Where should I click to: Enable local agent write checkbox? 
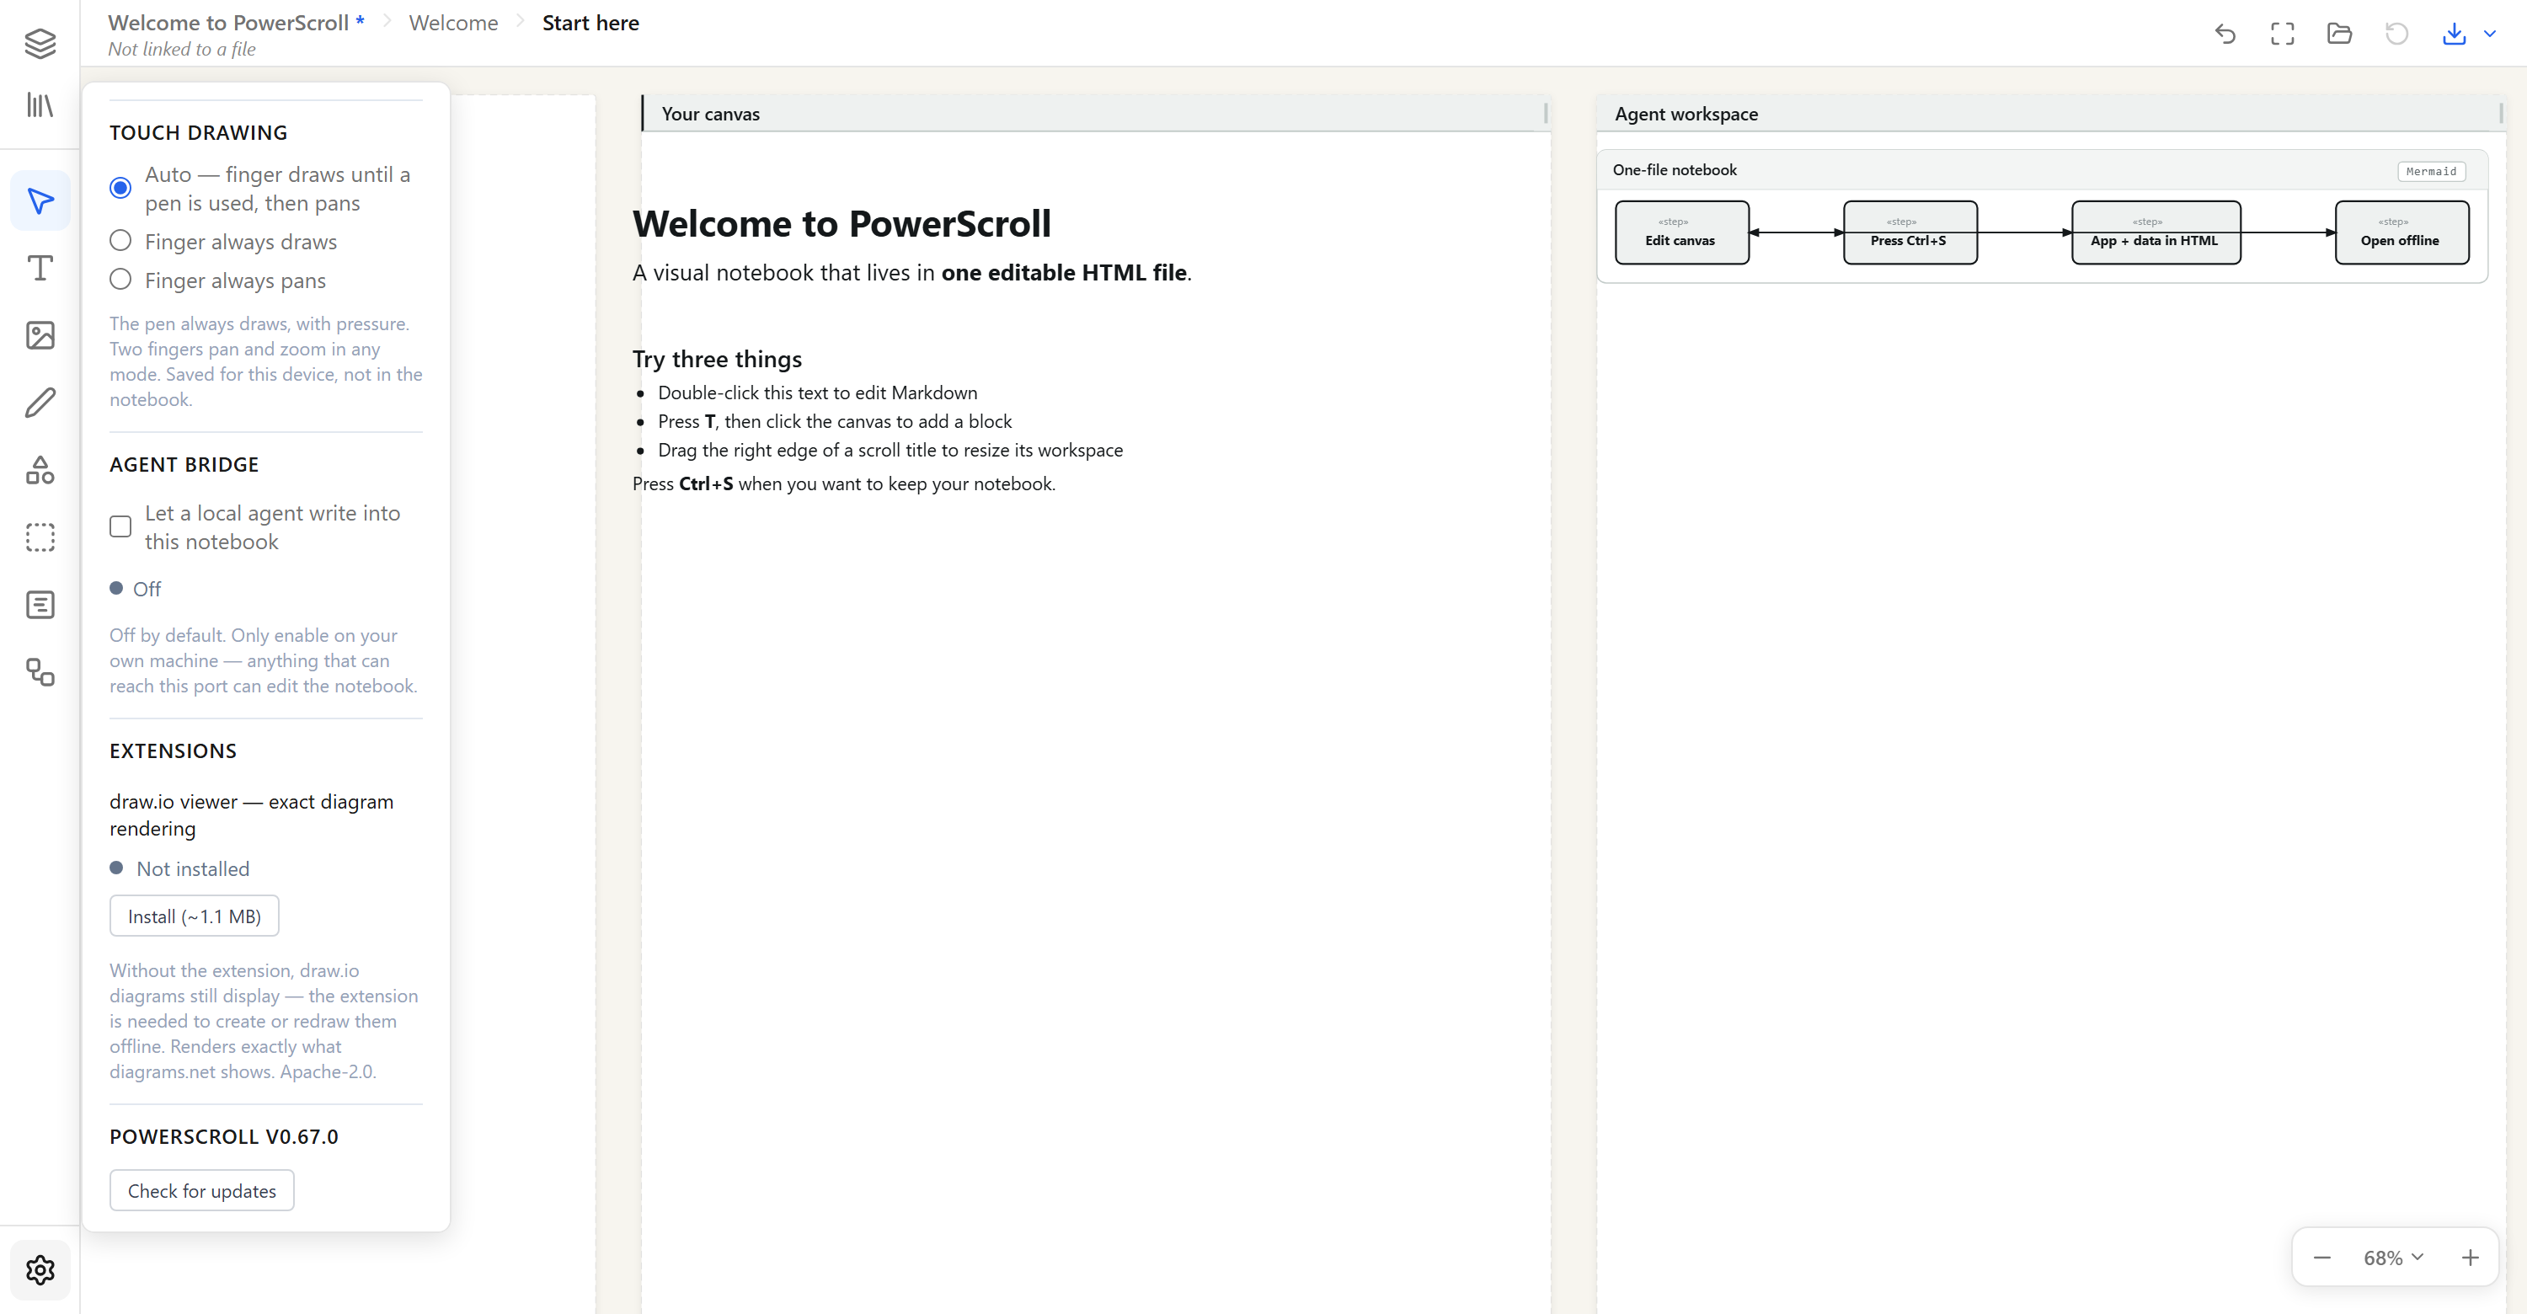click(120, 527)
